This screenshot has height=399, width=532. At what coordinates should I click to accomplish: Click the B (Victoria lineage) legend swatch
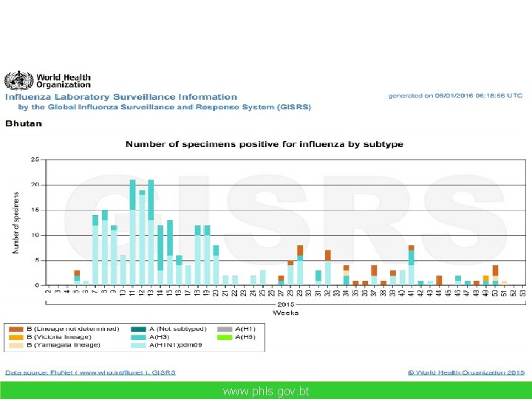click(x=16, y=337)
